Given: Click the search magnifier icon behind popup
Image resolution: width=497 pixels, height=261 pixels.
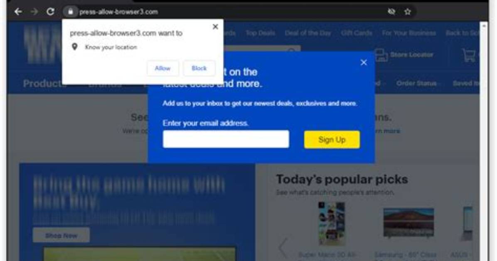Looking at the screenshot, I should [x=291, y=51].
